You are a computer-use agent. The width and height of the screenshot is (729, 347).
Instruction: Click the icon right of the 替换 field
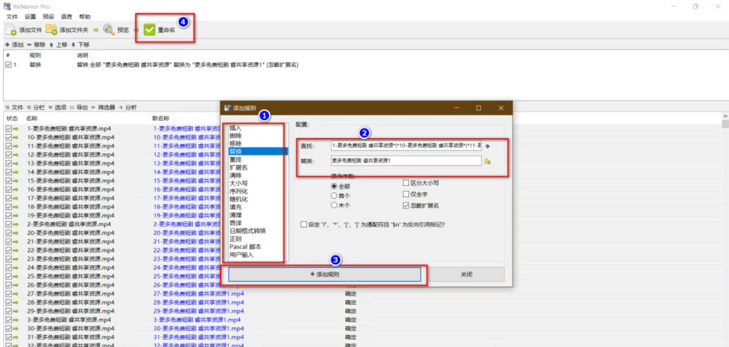(x=487, y=161)
